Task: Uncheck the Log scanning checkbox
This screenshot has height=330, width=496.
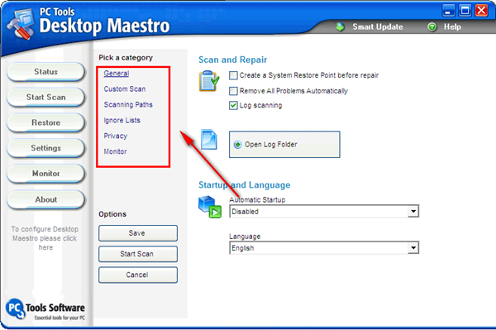Action: pyautogui.click(x=233, y=105)
